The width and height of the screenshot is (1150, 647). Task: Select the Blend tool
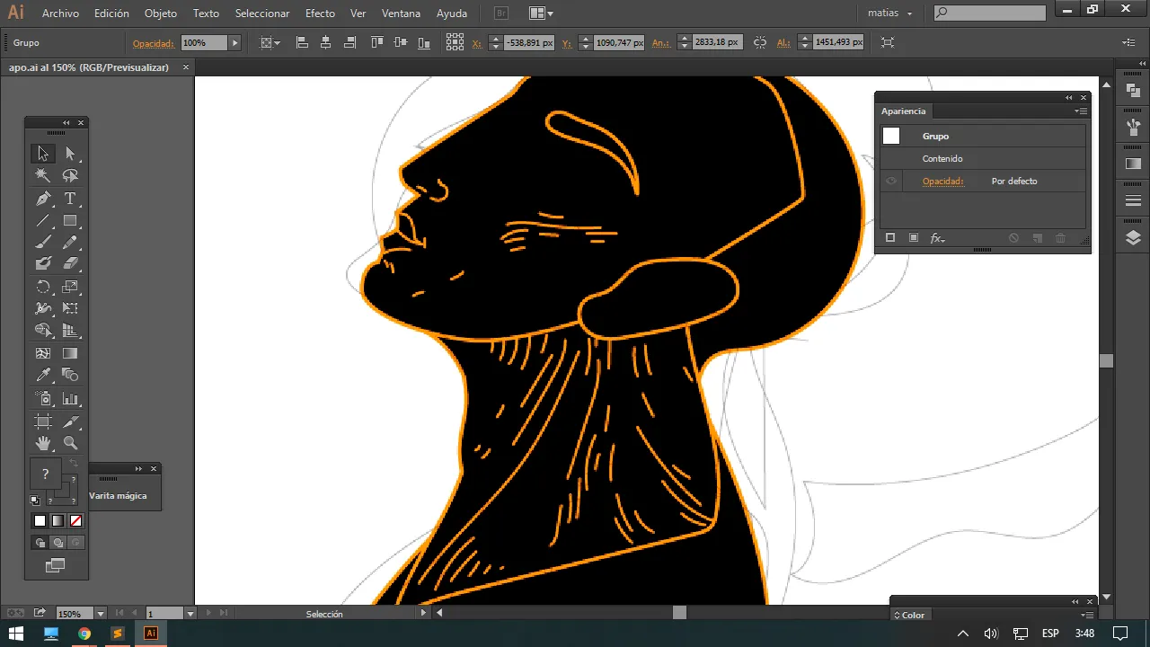pos(70,376)
